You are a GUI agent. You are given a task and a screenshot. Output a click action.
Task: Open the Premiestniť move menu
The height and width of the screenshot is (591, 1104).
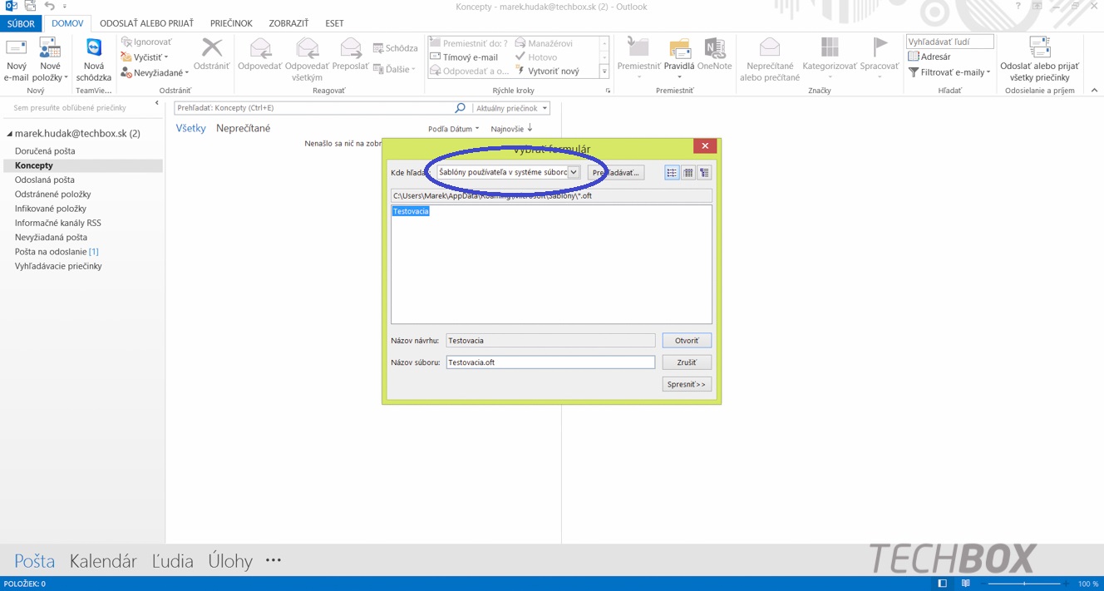click(x=638, y=60)
